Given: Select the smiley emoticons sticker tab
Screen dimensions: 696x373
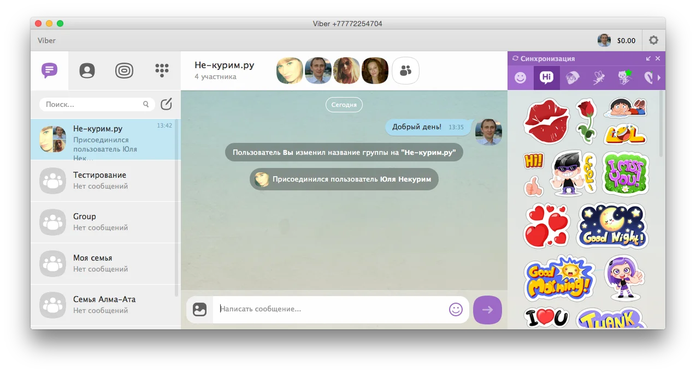Looking at the screenshot, I should (x=521, y=78).
